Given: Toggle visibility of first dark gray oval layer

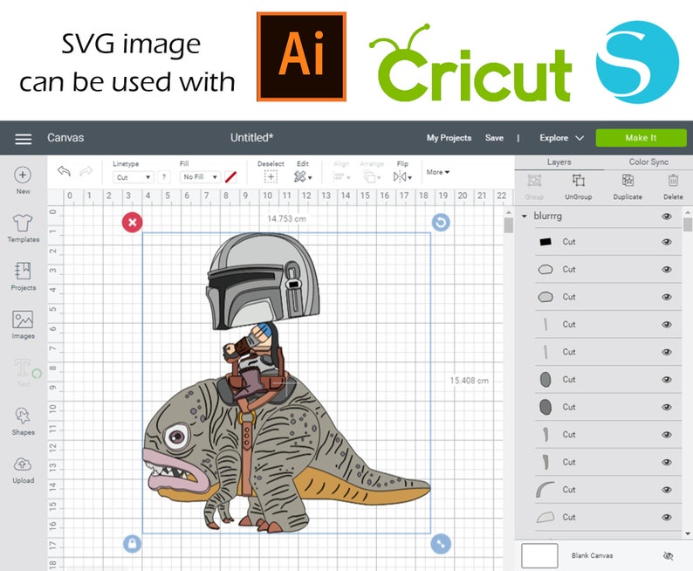Looking at the screenshot, I should tap(667, 380).
